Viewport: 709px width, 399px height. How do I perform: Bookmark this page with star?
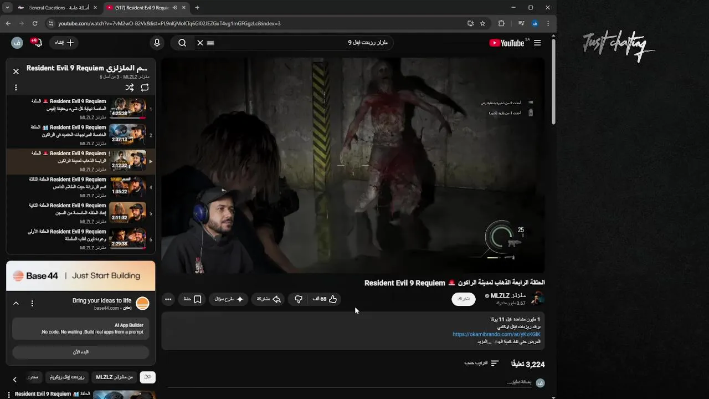tap(482, 23)
